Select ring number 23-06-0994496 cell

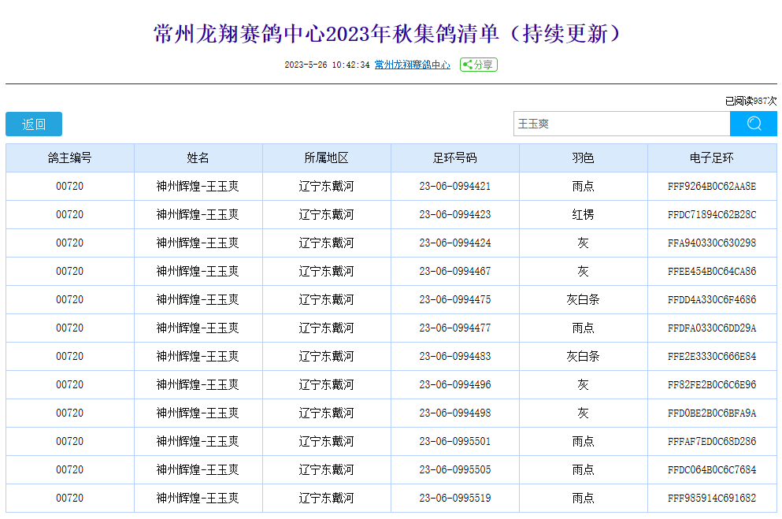454,385
